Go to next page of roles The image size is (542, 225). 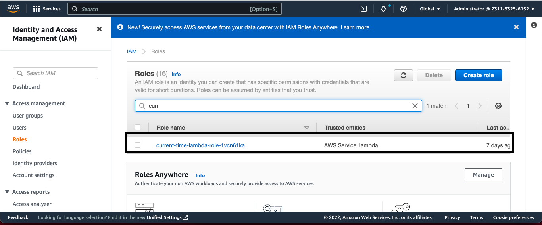(480, 106)
